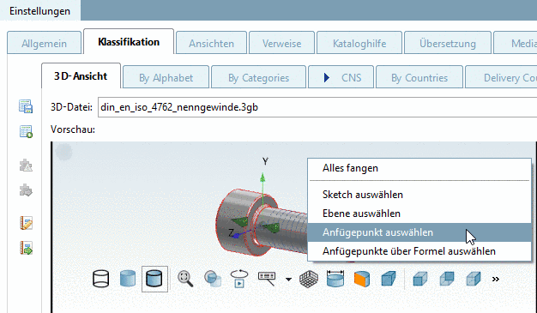
Task: Open the Media tab
Action: (x=515, y=43)
